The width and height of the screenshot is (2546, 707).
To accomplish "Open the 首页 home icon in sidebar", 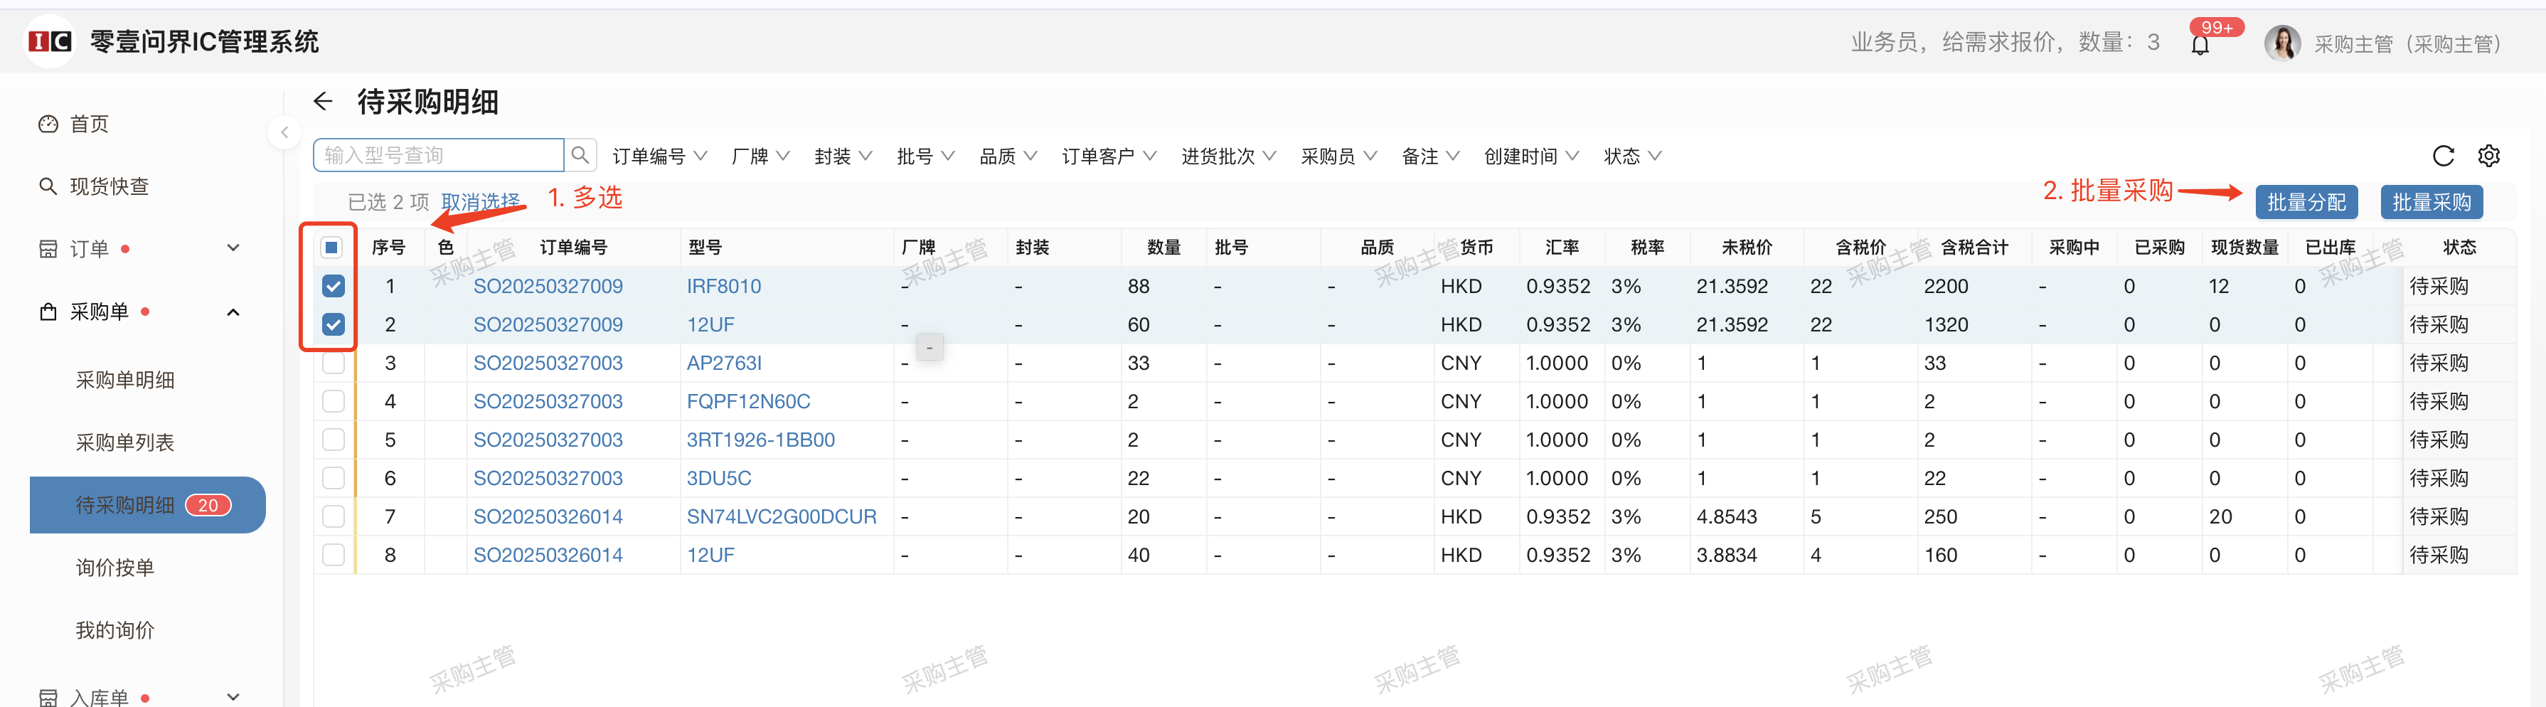I will click(48, 124).
